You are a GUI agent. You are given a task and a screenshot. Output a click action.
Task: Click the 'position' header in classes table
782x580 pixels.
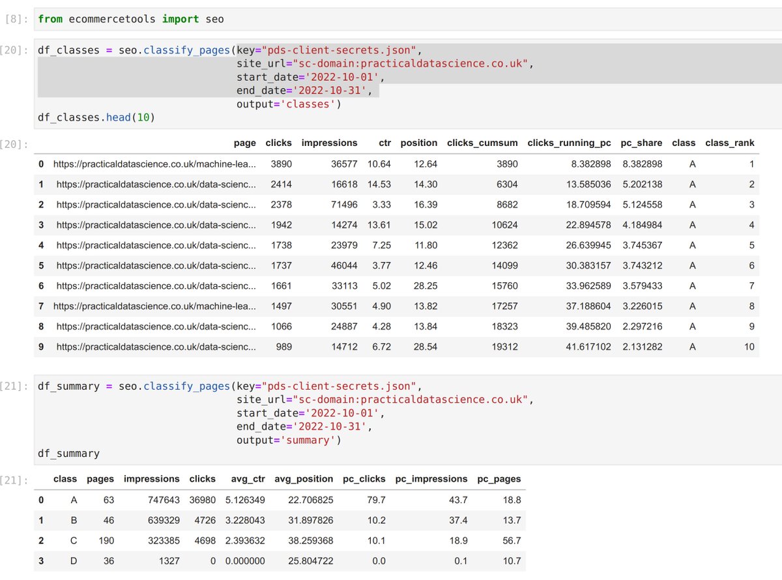(x=419, y=143)
